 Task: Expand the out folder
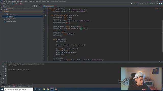coord(5,11)
